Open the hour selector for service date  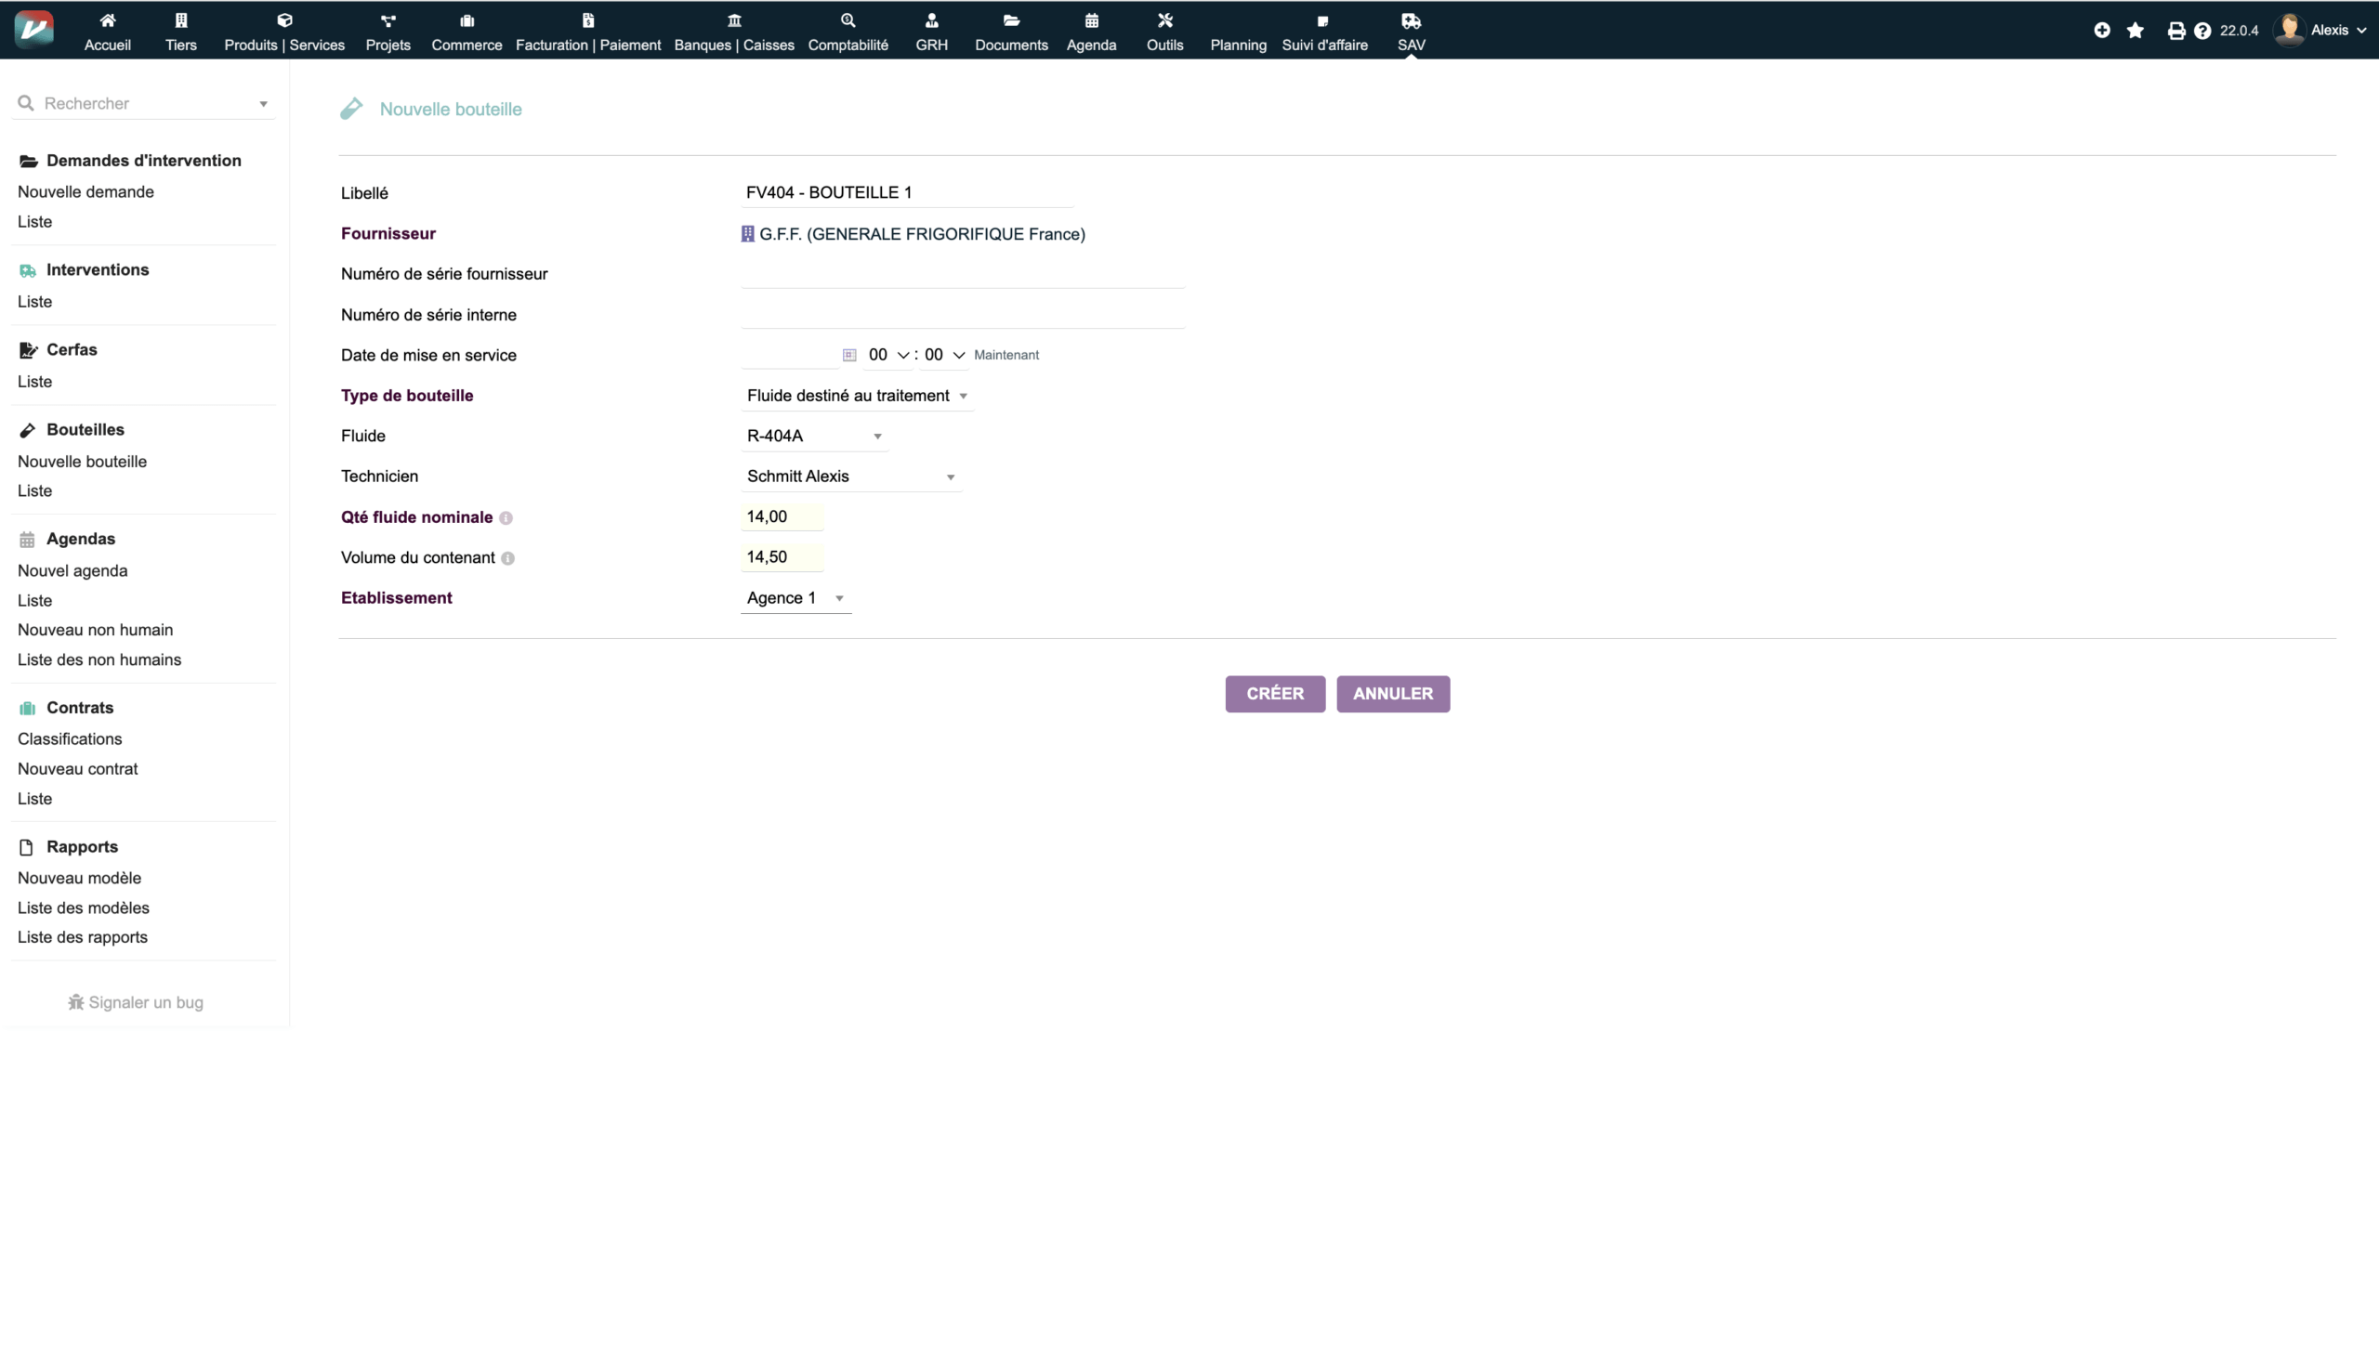click(x=887, y=355)
